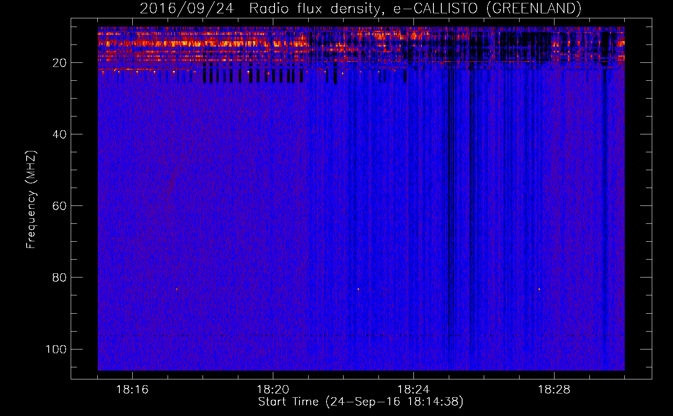Click the 20 MHz frequency tick label
The image size is (673, 416).
59,63
